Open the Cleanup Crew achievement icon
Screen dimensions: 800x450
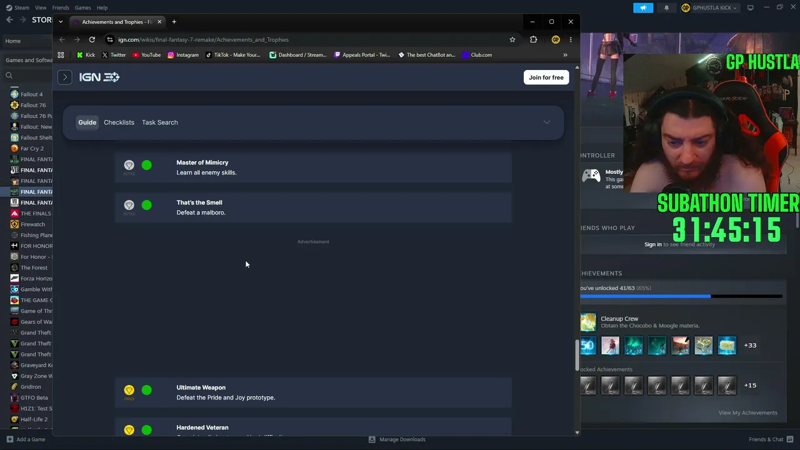(x=588, y=322)
